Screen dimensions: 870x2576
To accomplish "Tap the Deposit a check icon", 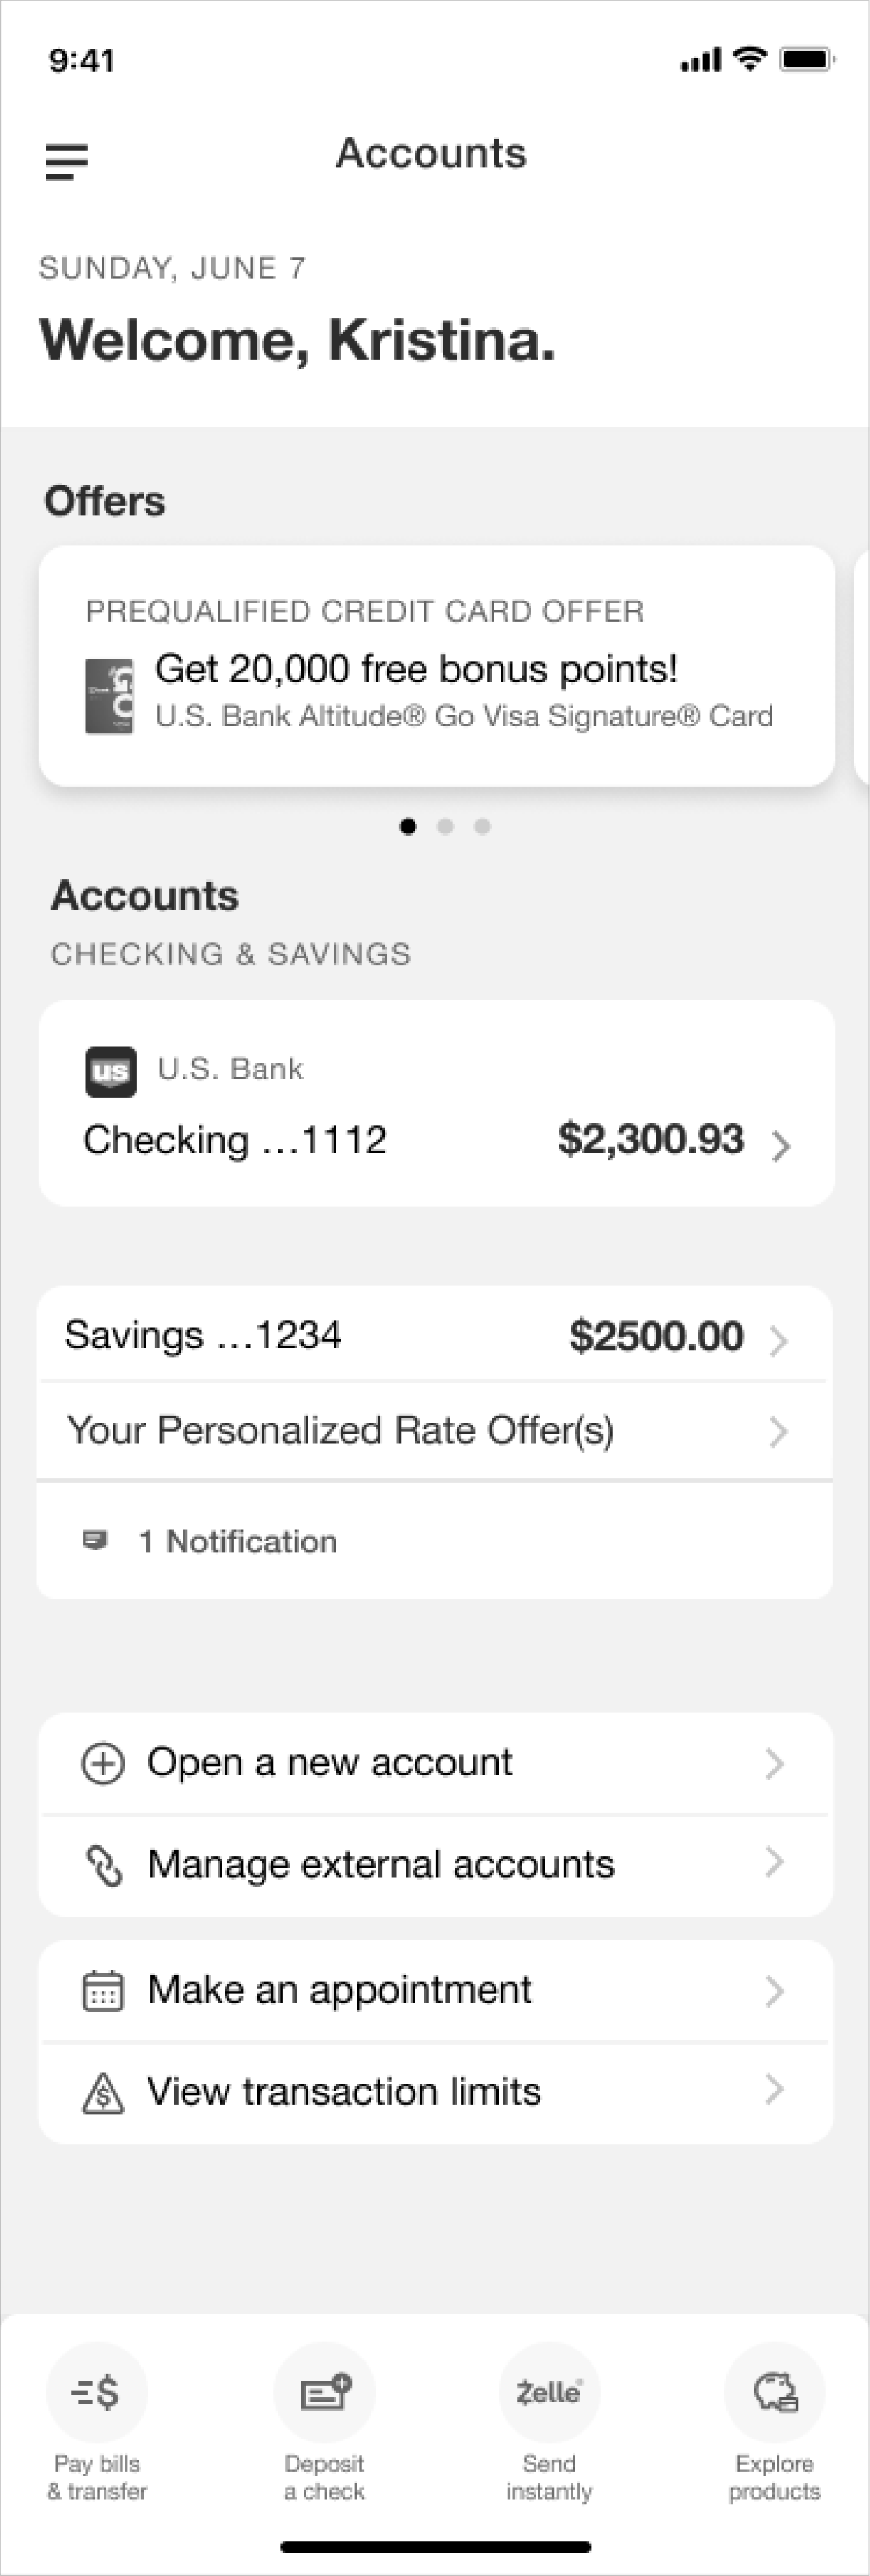I will point(324,2393).
